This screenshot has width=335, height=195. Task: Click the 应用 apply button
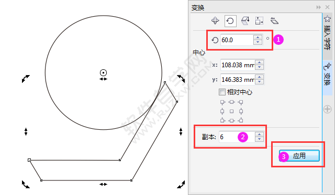(x=299, y=156)
